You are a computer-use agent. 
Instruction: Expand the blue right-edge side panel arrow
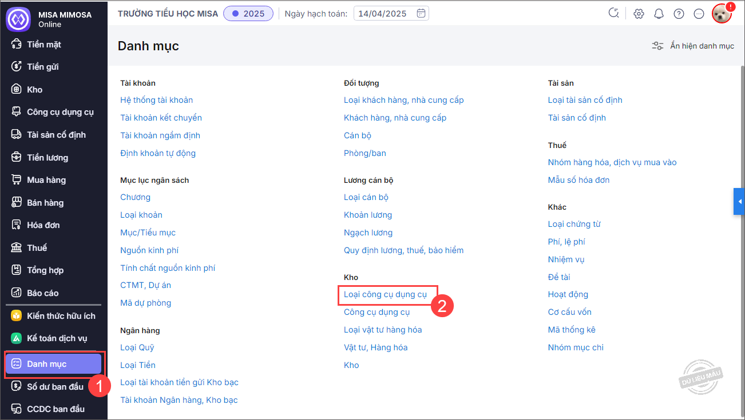739,202
